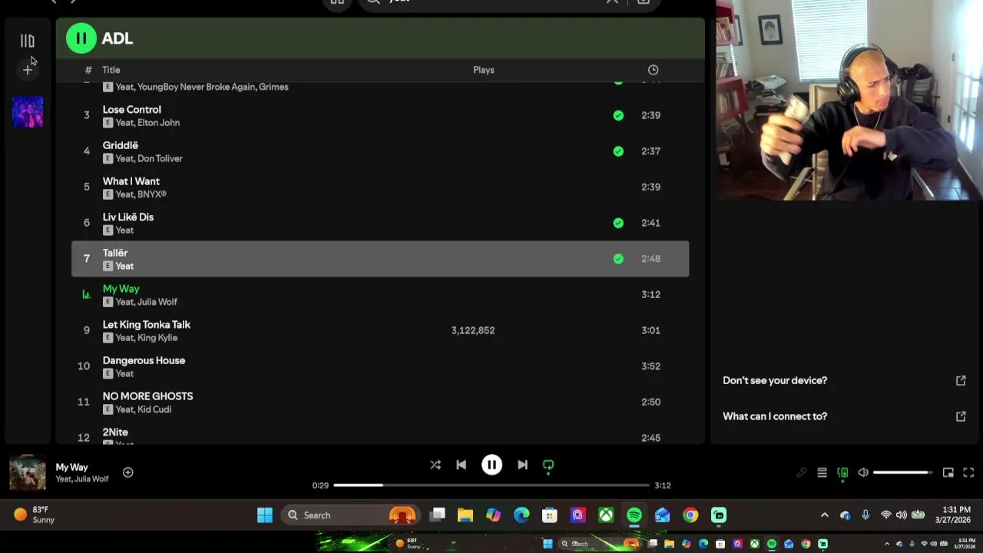Open Google Chrome from taskbar
Screen dimensions: 983x553
[690, 515]
